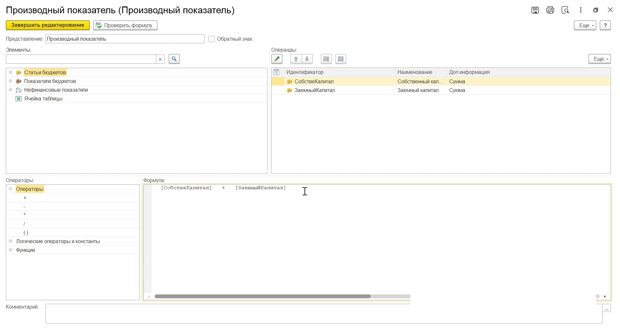Clear the Элементы search field with the x icon
This screenshot has width=620, height=328.
(160, 59)
